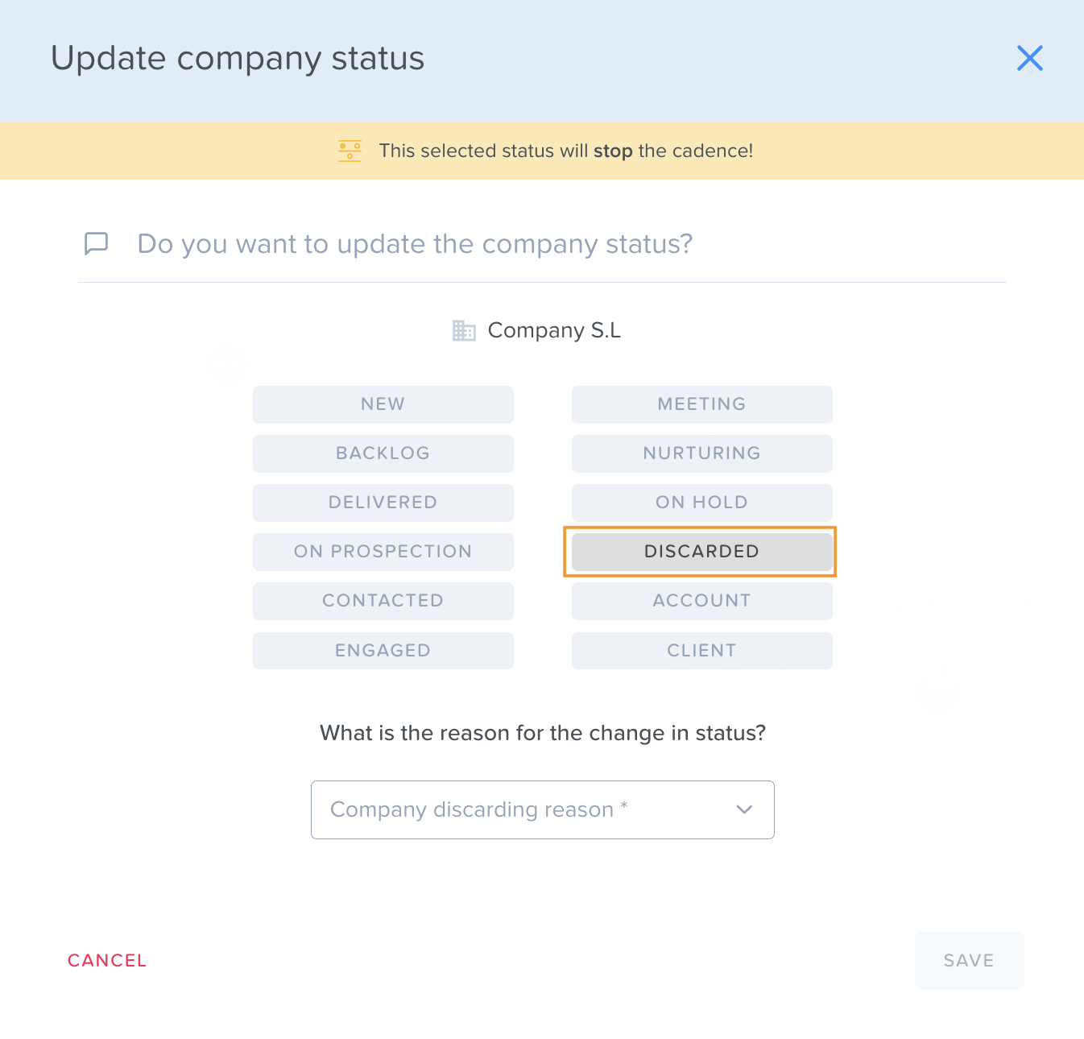The height and width of the screenshot is (1039, 1084).
Task: Select the BACKLOG status
Action: 383,453
